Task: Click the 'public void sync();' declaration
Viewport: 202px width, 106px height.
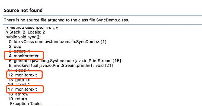Action: click(23, 37)
